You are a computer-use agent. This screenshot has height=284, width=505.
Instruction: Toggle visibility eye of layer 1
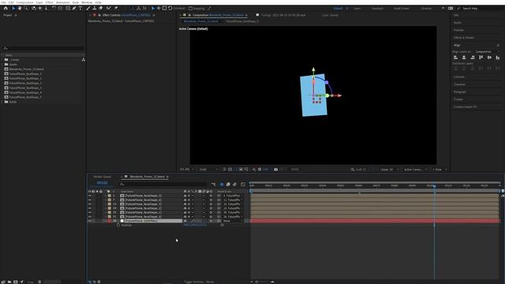coord(90,196)
